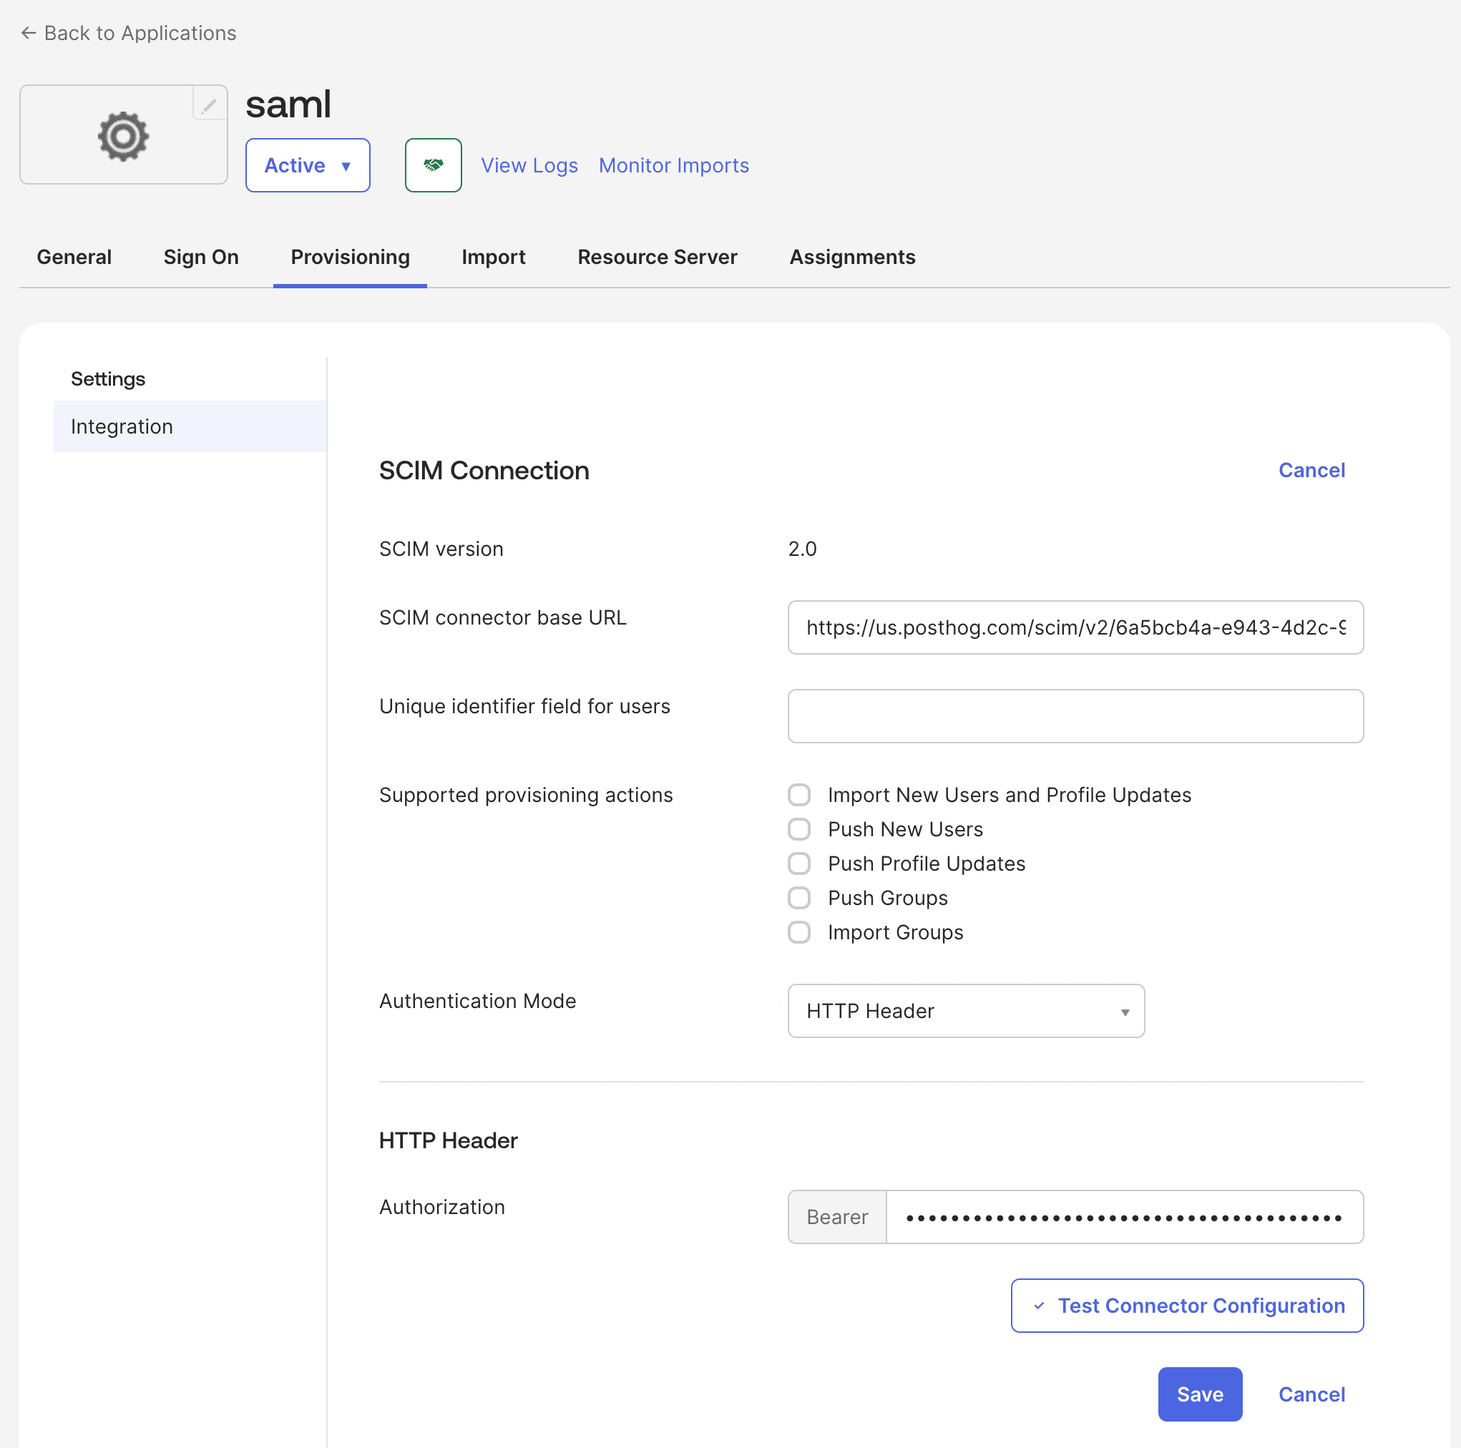Open the Authentication Mode dropdown

point(966,1011)
